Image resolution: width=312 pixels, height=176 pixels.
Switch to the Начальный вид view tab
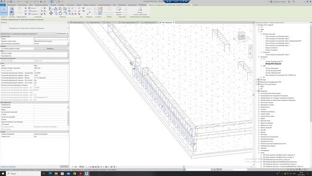coord(78,22)
